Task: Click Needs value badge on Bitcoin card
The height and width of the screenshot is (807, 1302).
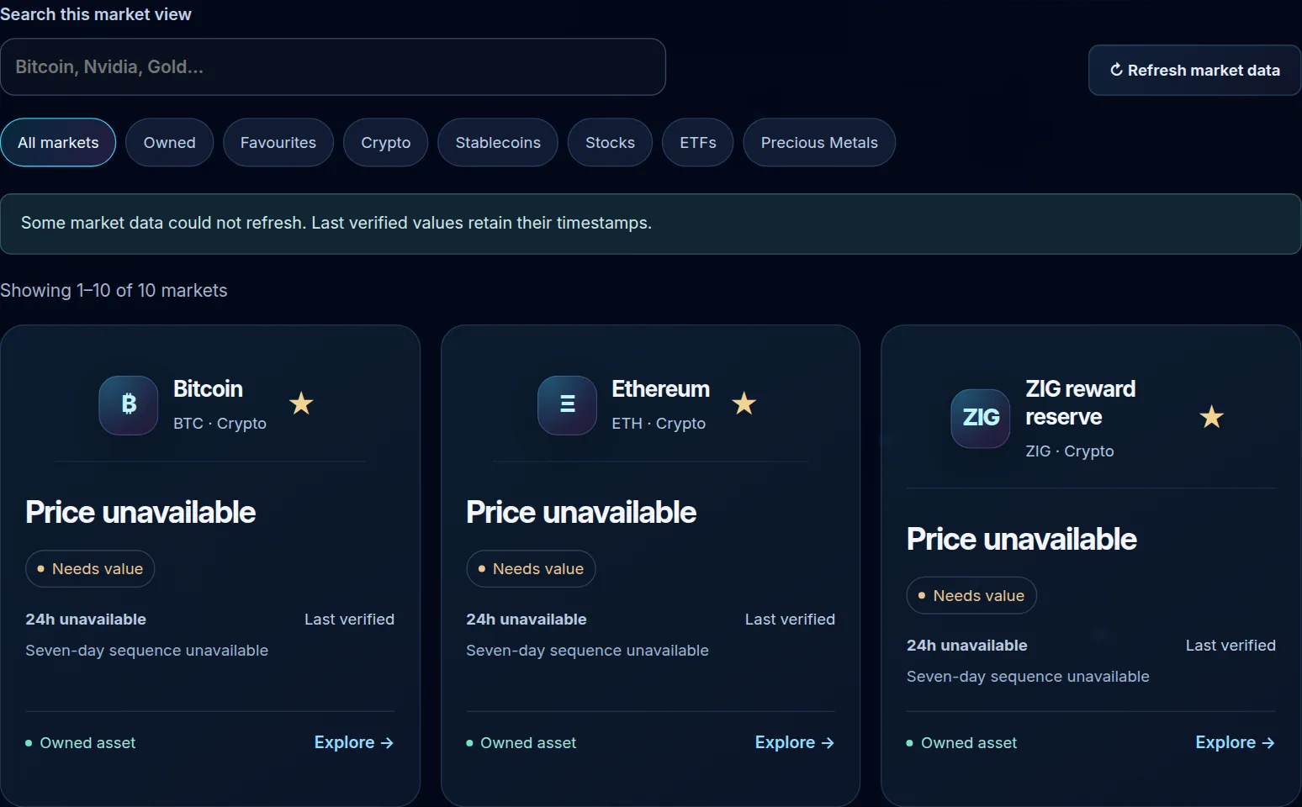Action: pyautogui.click(x=90, y=569)
